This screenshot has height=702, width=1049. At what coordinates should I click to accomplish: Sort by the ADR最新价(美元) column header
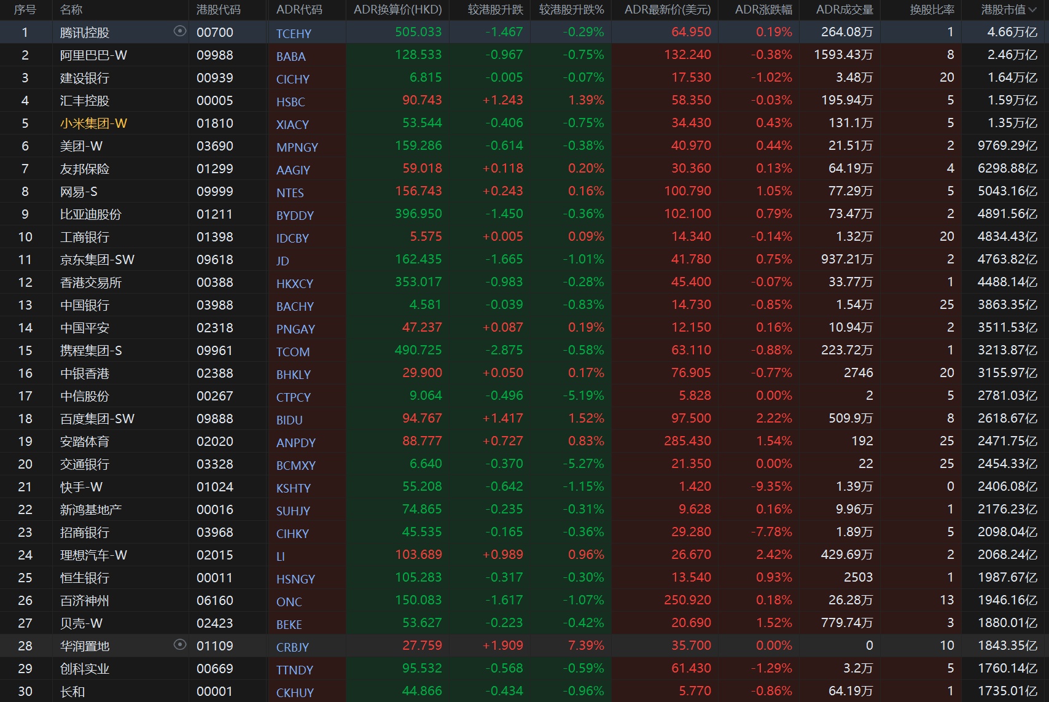click(x=668, y=10)
